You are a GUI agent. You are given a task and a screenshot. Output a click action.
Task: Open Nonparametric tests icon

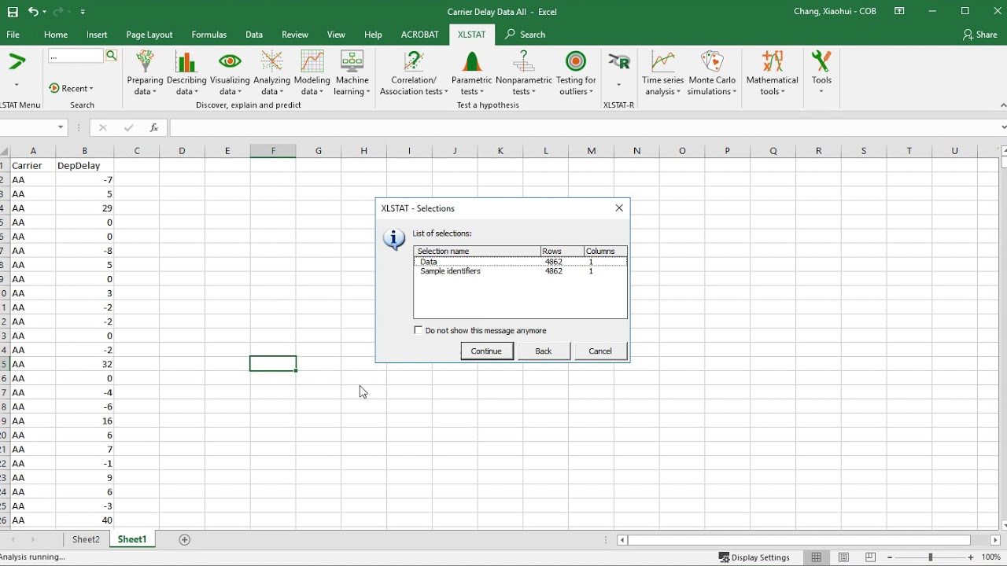(x=524, y=61)
